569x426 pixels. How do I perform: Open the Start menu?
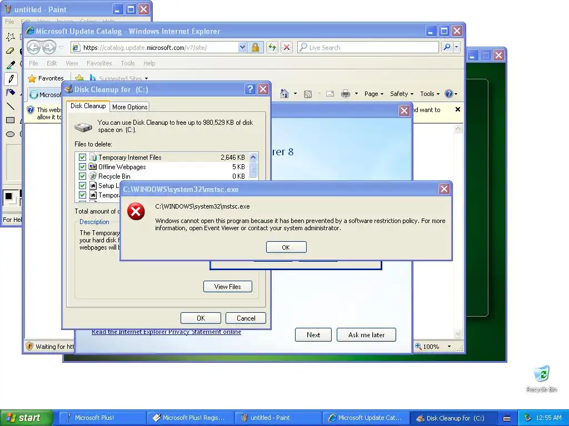pos(27,418)
